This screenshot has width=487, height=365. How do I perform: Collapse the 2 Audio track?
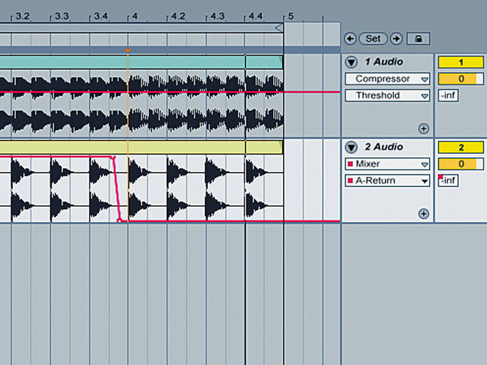[x=352, y=147]
